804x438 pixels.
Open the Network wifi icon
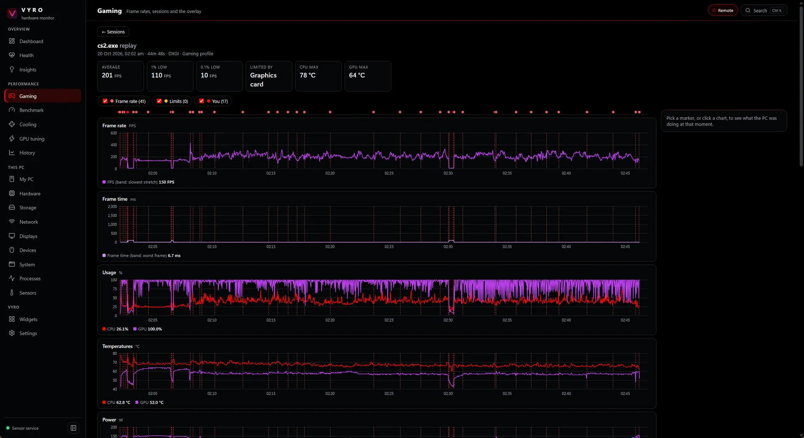tap(12, 222)
